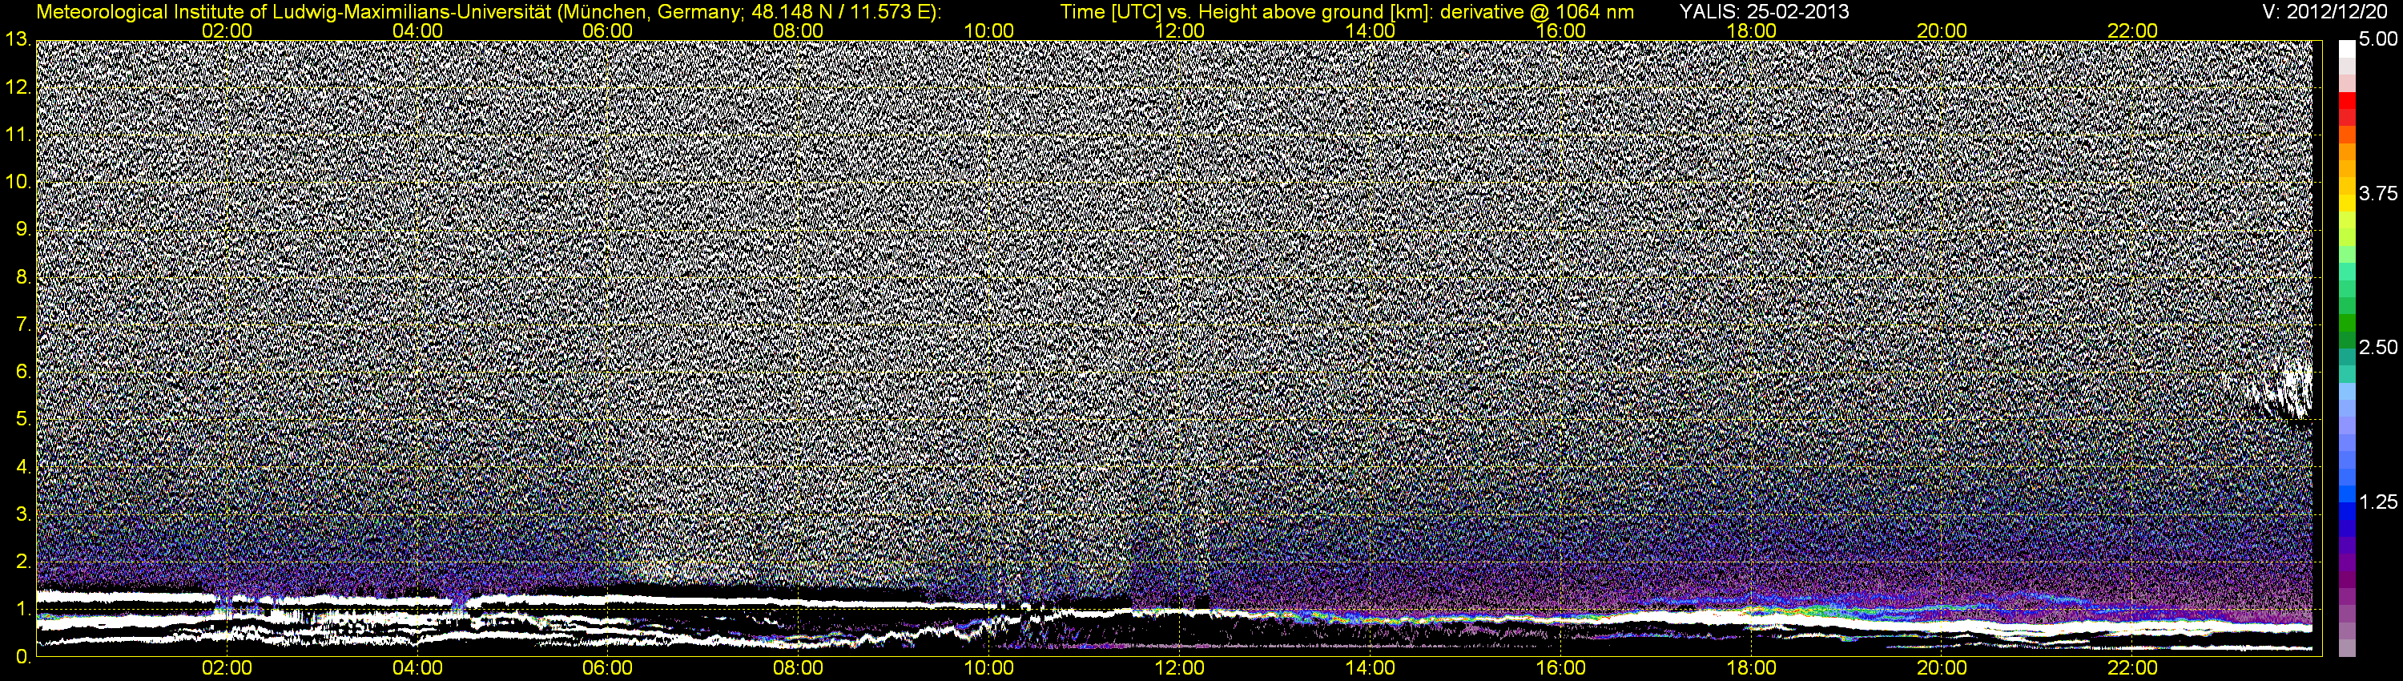Pick the green band on the color scale
The width and height of the screenshot is (2403, 681).
[2346, 324]
